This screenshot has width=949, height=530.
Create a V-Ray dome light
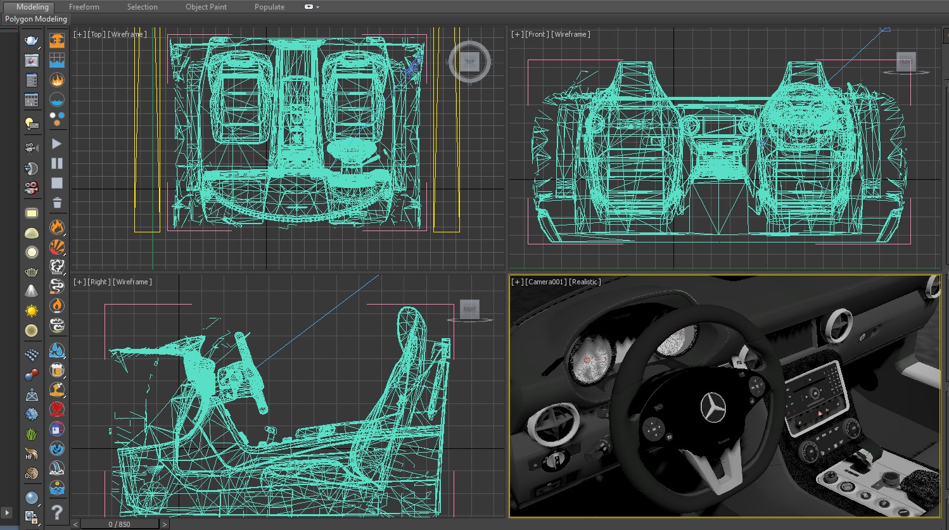[32, 233]
